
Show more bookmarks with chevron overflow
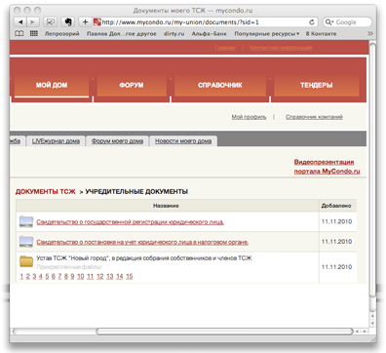coord(369,33)
